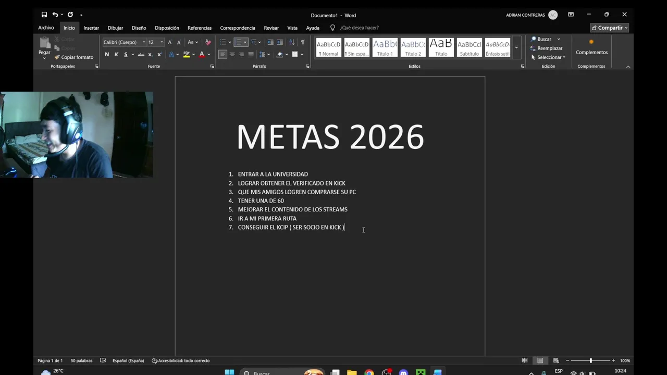Apply Subtítulo style
Viewport: 667px width, 375px height.
coord(469,47)
